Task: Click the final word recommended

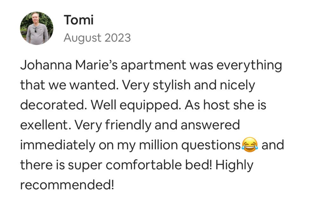Action: click(x=67, y=185)
